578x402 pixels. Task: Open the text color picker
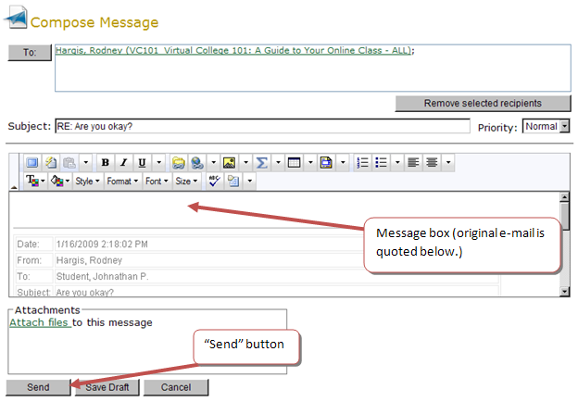[x=33, y=181]
